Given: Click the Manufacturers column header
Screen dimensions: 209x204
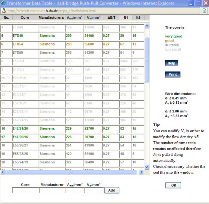Looking at the screenshot, I should point(51,17).
